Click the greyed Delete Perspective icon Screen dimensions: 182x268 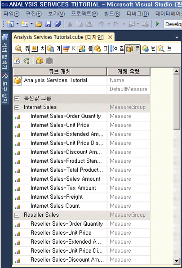[x=49, y=61]
